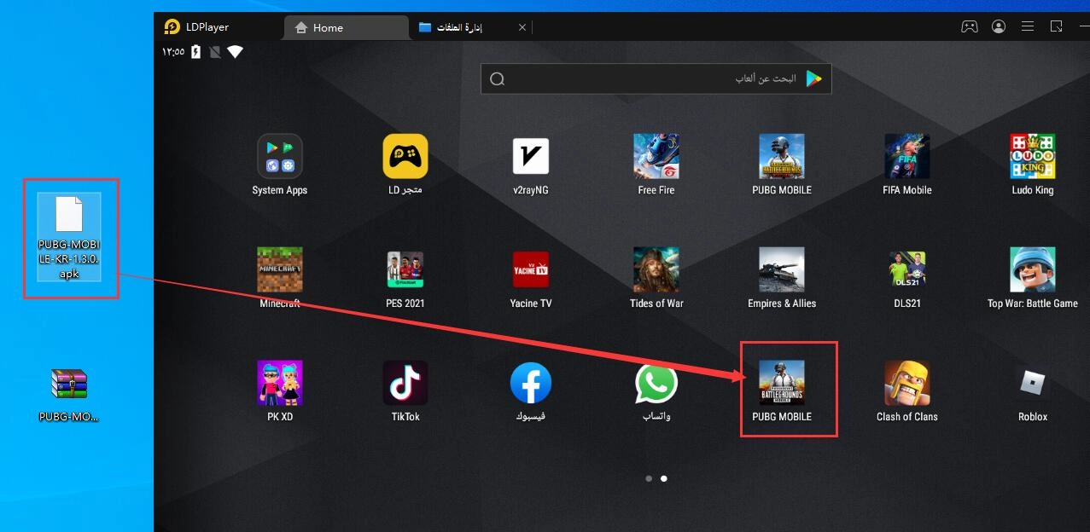
Task: Go to the first home page dot
Action: click(x=649, y=478)
